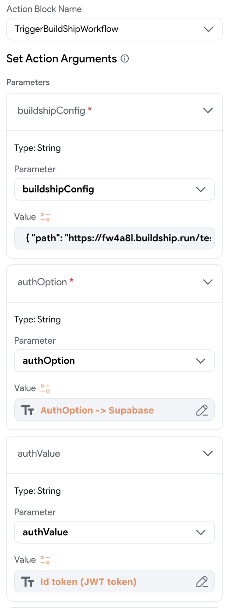Screen dimensions: 229x608
Task: Click the AuthOption -> Supabase variable value
Action: coord(97,410)
